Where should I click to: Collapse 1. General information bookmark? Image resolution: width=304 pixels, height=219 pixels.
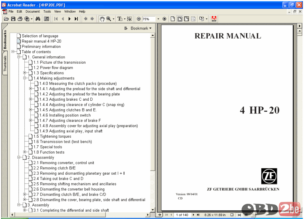19,57
